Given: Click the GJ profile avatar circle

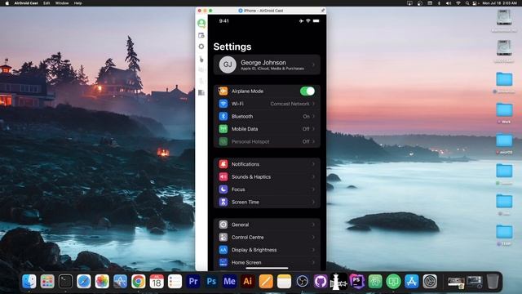Looking at the screenshot, I should (228, 65).
